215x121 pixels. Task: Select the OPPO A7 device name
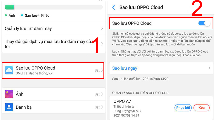pos(122,101)
